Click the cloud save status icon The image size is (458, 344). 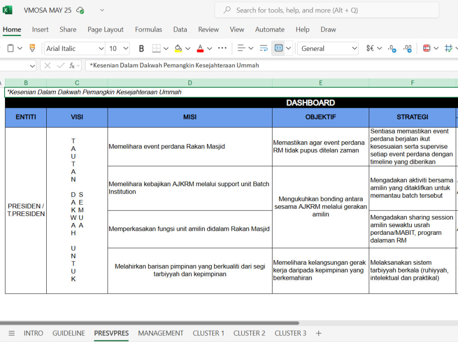[x=80, y=10]
